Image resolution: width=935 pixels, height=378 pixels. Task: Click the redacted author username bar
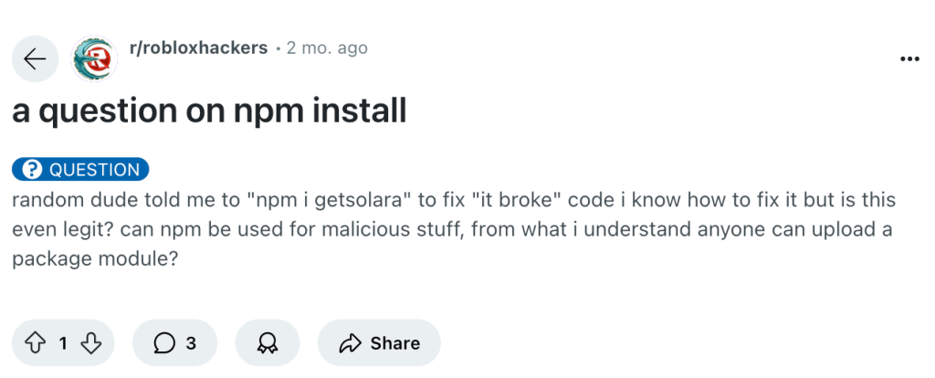(222, 72)
